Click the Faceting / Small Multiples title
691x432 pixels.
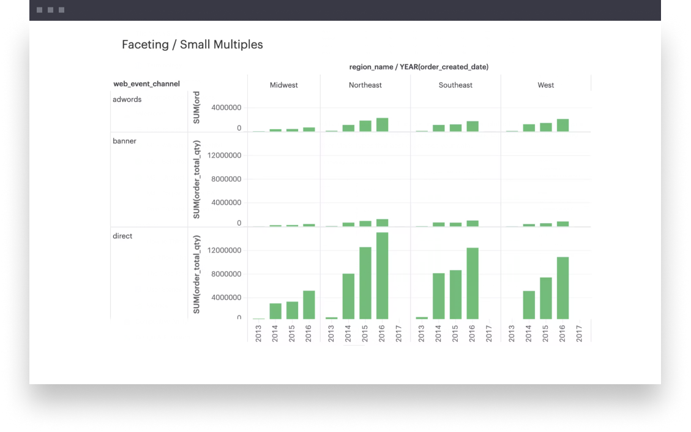(x=192, y=45)
